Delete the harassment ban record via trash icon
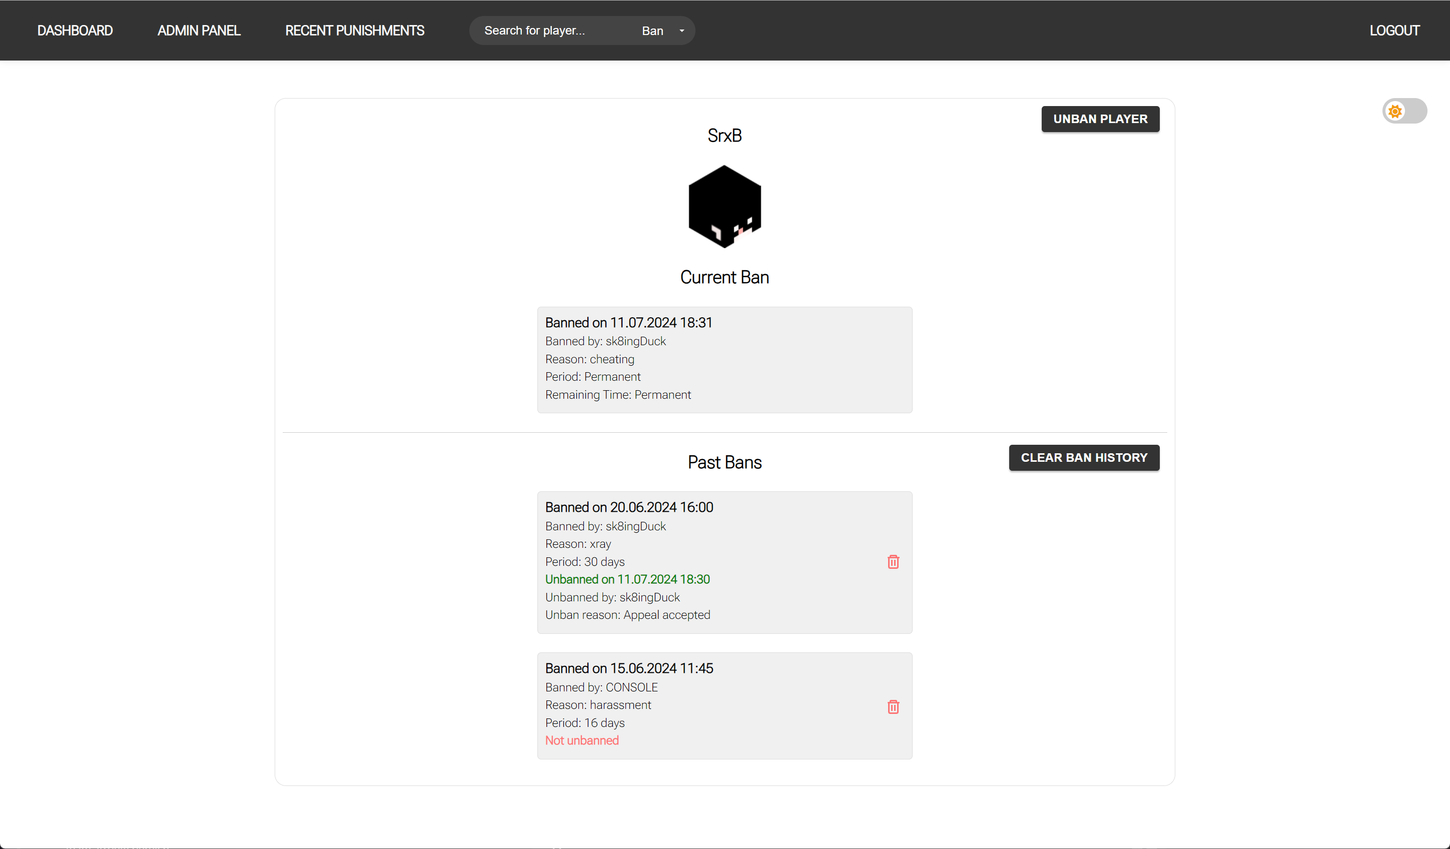 (893, 707)
